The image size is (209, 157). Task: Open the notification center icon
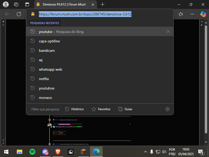pyautogui.click(x=201, y=152)
